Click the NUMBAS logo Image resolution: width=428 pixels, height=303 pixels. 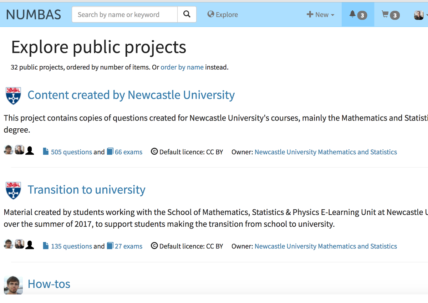34,15
